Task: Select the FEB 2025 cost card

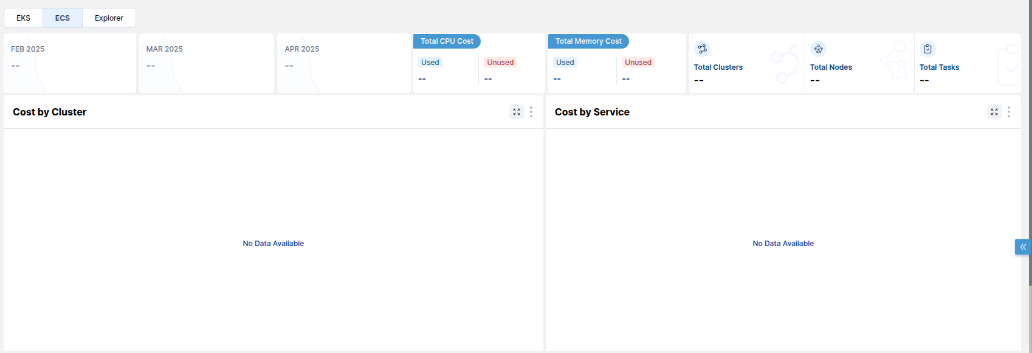Action: pos(69,63)
